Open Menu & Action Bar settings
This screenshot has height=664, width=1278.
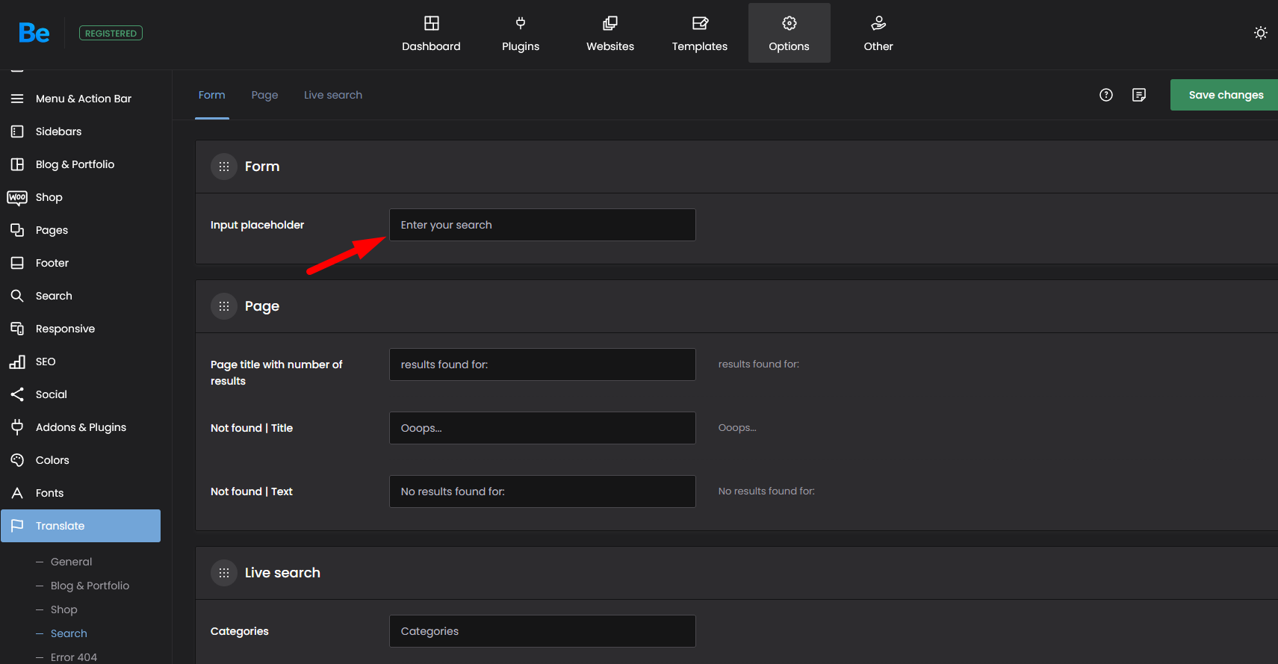coord(84,99)
